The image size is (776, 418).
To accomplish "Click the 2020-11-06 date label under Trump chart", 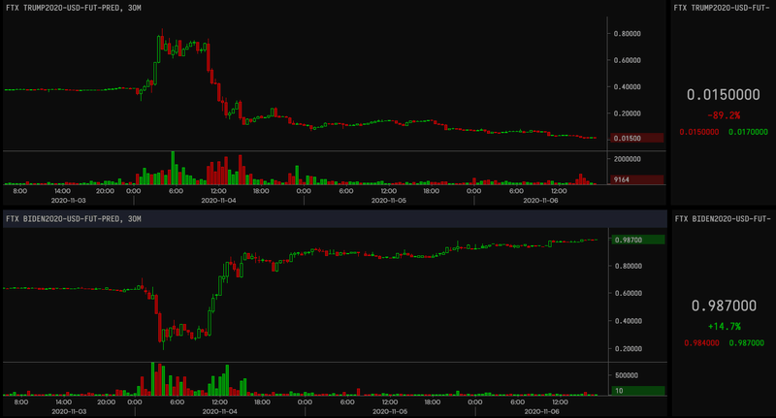I will tap(540, 201).
